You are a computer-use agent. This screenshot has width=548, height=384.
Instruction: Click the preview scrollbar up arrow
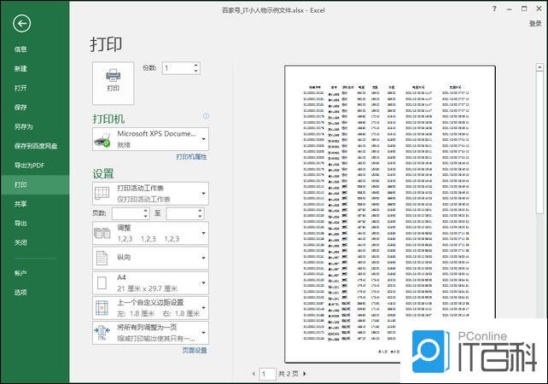(x=539, y=67)
